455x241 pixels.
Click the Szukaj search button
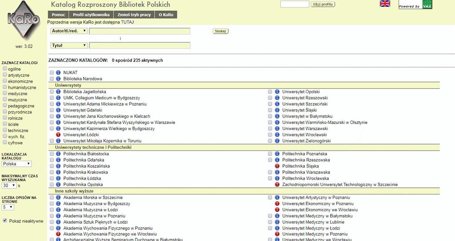220,31
